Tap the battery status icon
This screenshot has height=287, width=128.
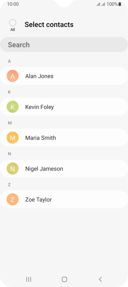pyautogui.click(x=120, y=4)
